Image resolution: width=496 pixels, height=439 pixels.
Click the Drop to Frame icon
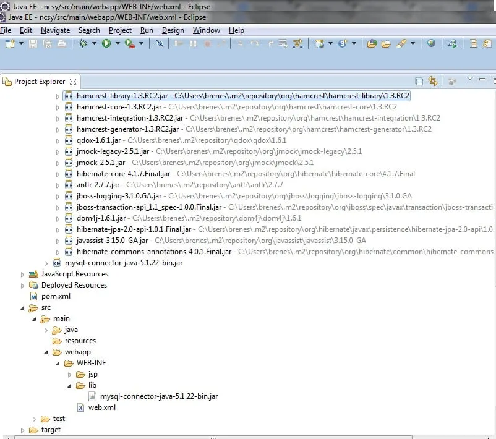tap(283, 43)
